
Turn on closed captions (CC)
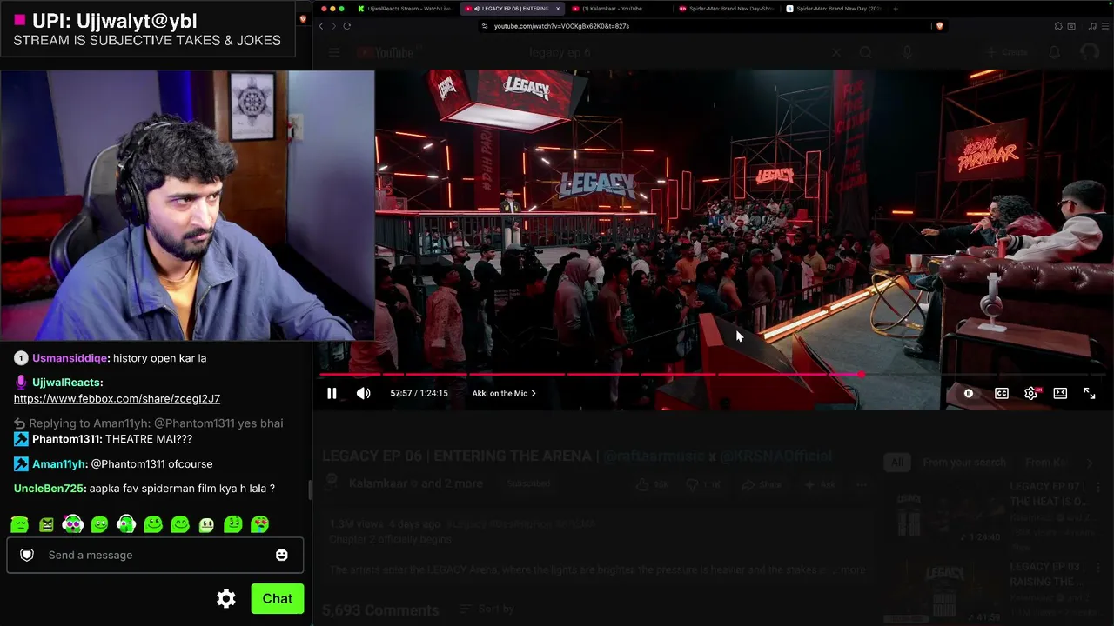(1002, 393)
